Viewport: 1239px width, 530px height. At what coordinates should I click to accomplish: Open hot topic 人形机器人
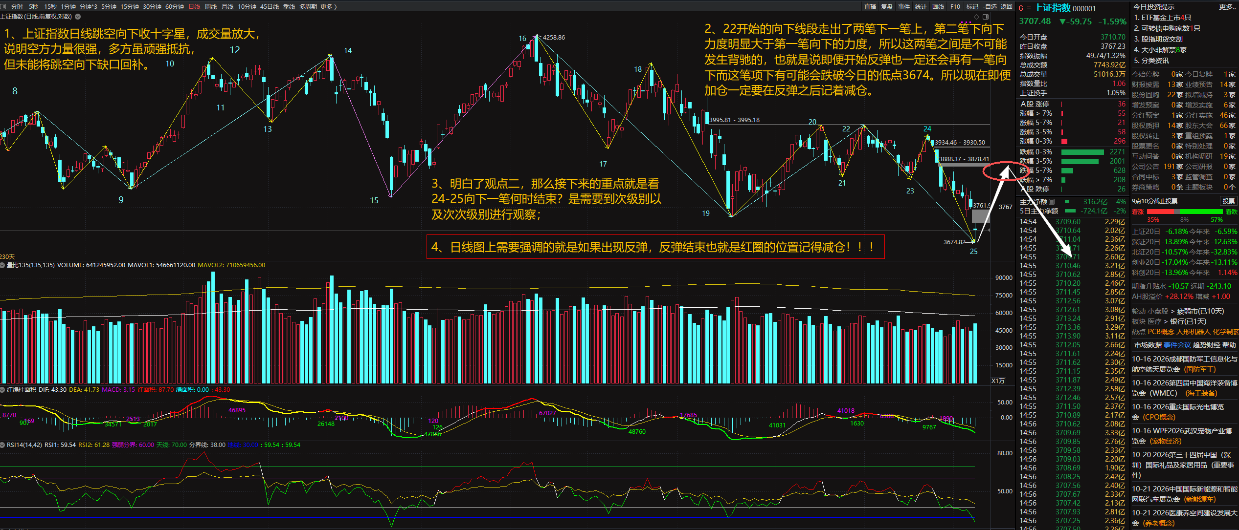[1193, 332]
